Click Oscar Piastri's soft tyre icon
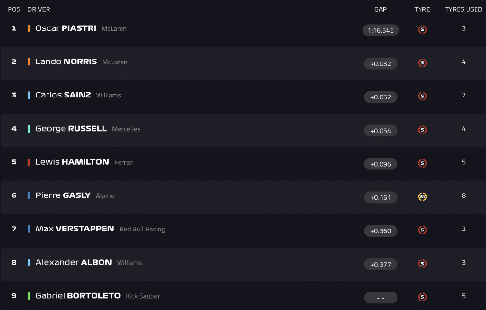 [x=422, y=29]
